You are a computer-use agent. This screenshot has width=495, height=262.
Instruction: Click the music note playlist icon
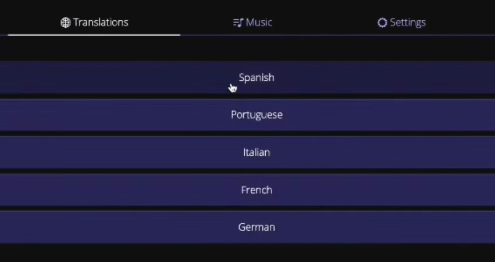pyautogui.click(x=238, y=23)
